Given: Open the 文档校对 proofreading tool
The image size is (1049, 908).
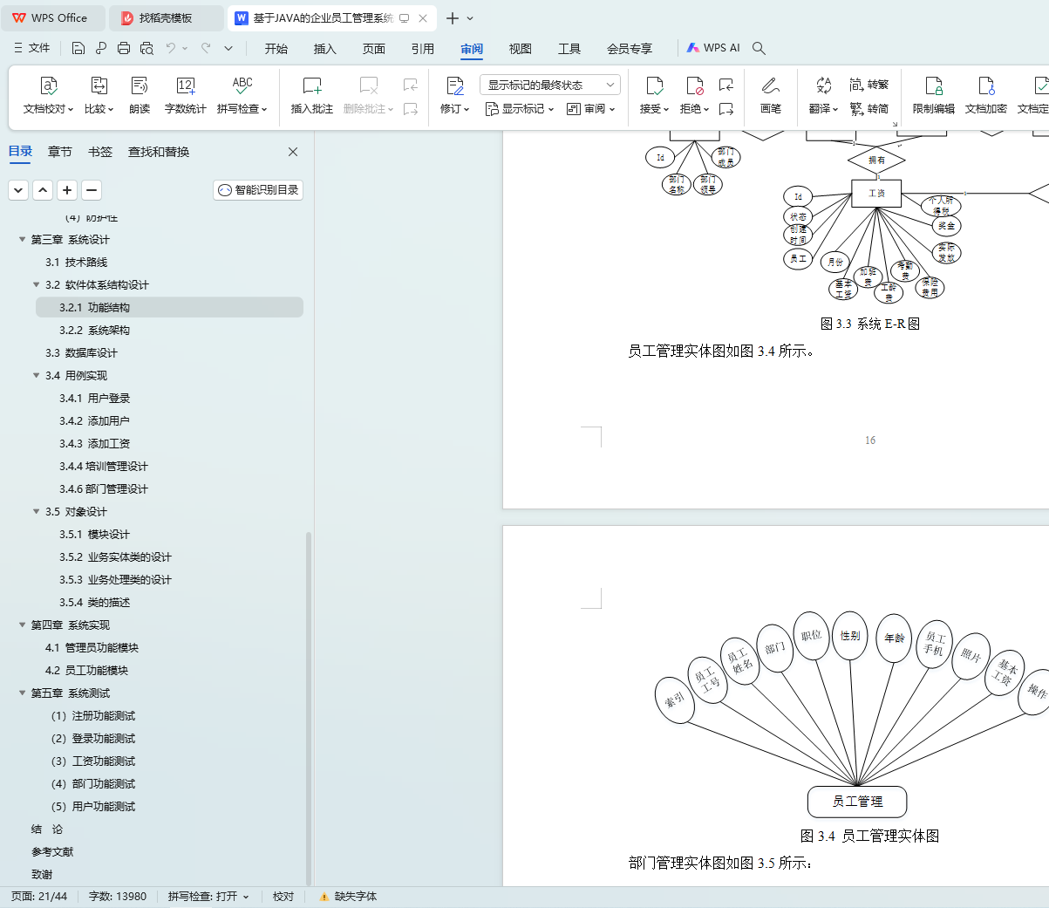Looking at the screenshot, I should (48, 95).
